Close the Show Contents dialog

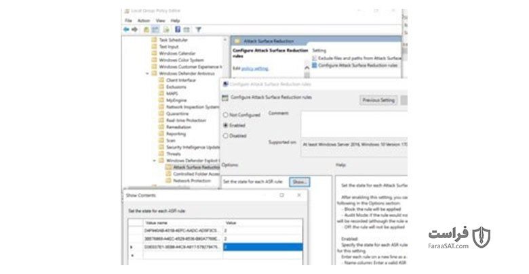(x=299, y=196)
